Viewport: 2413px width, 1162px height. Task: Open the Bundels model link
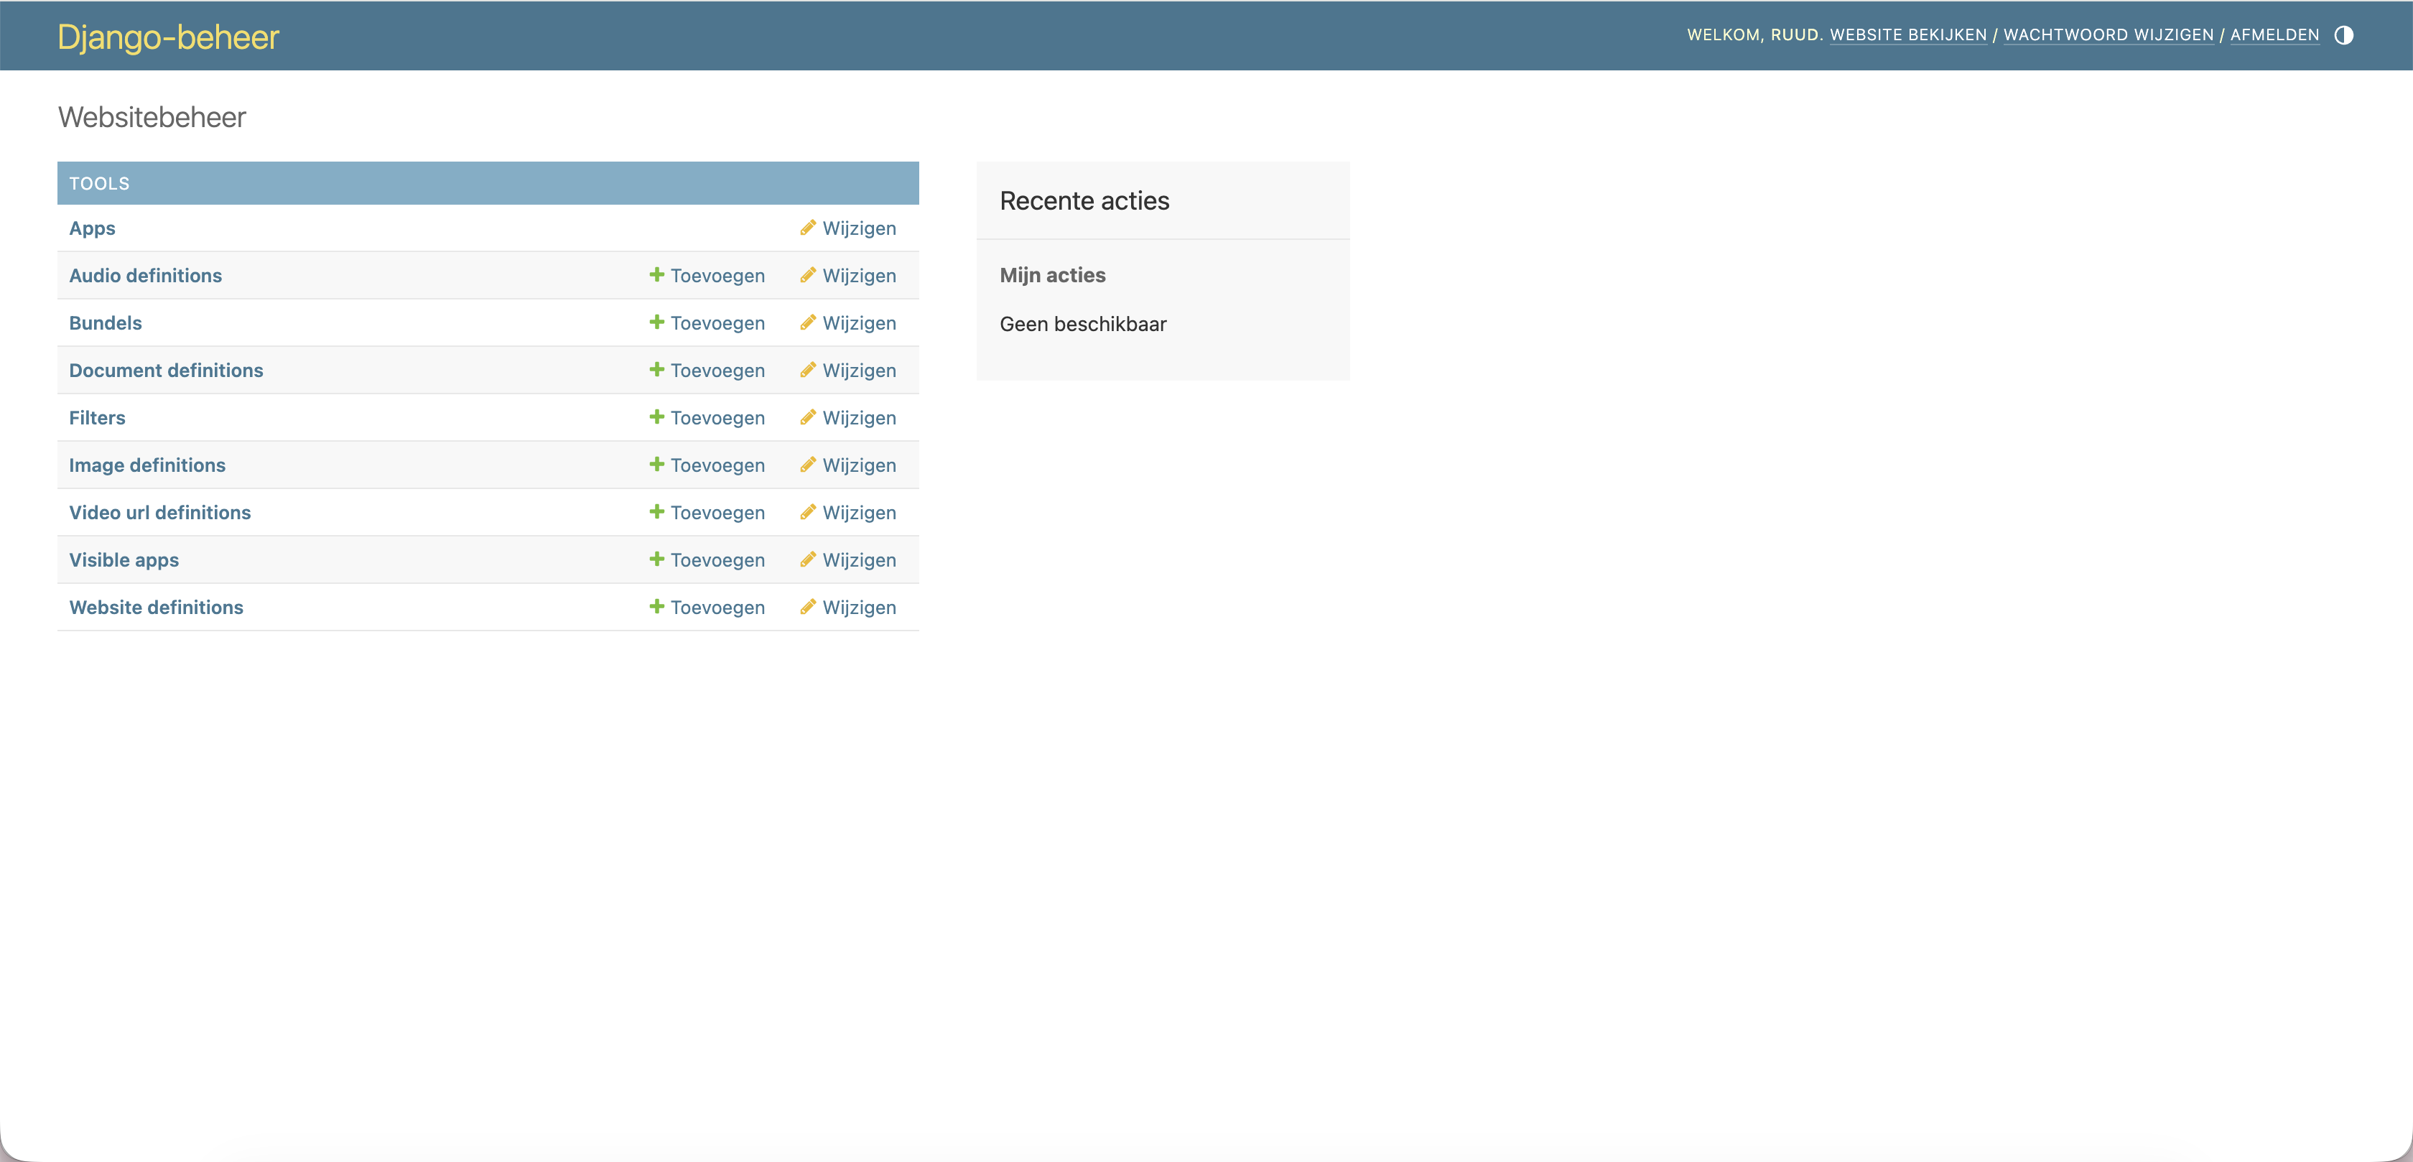tap(105, 323)
